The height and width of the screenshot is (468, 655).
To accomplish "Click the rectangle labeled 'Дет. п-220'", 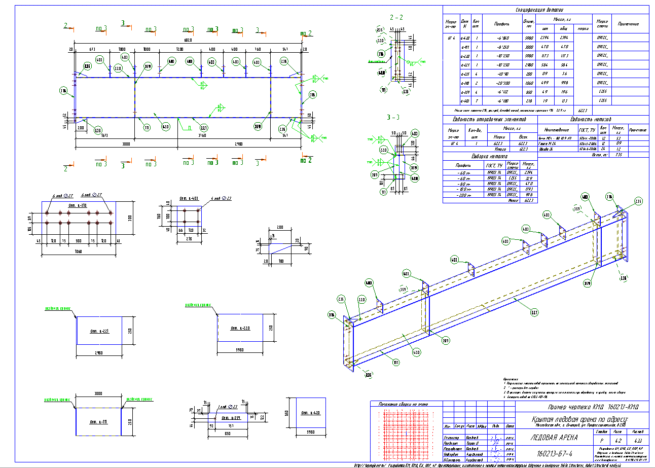I will click(x=240, y=328).
